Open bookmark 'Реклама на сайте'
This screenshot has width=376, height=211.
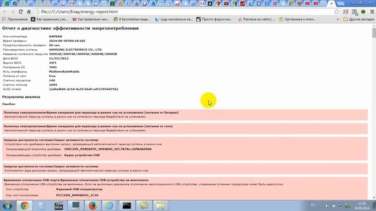pyautogui.click(x=256, y=19)
